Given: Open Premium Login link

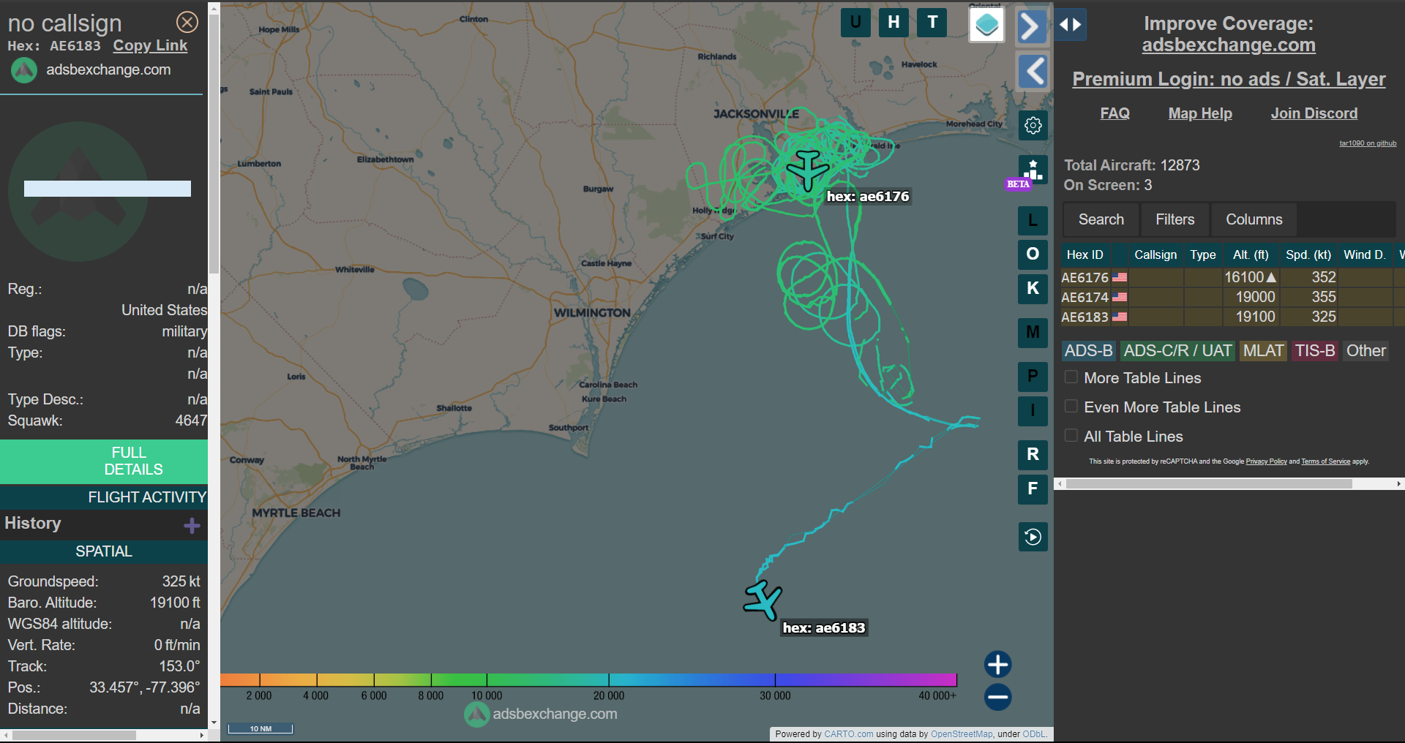Looking at the screenshot, I should coord(1229,79).
